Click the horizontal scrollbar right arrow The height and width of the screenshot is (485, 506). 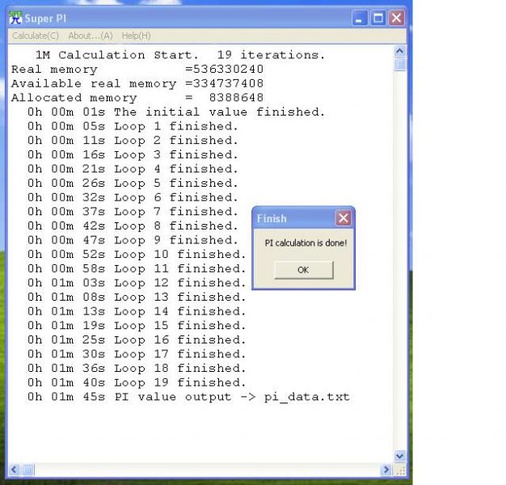click(386, 470)
